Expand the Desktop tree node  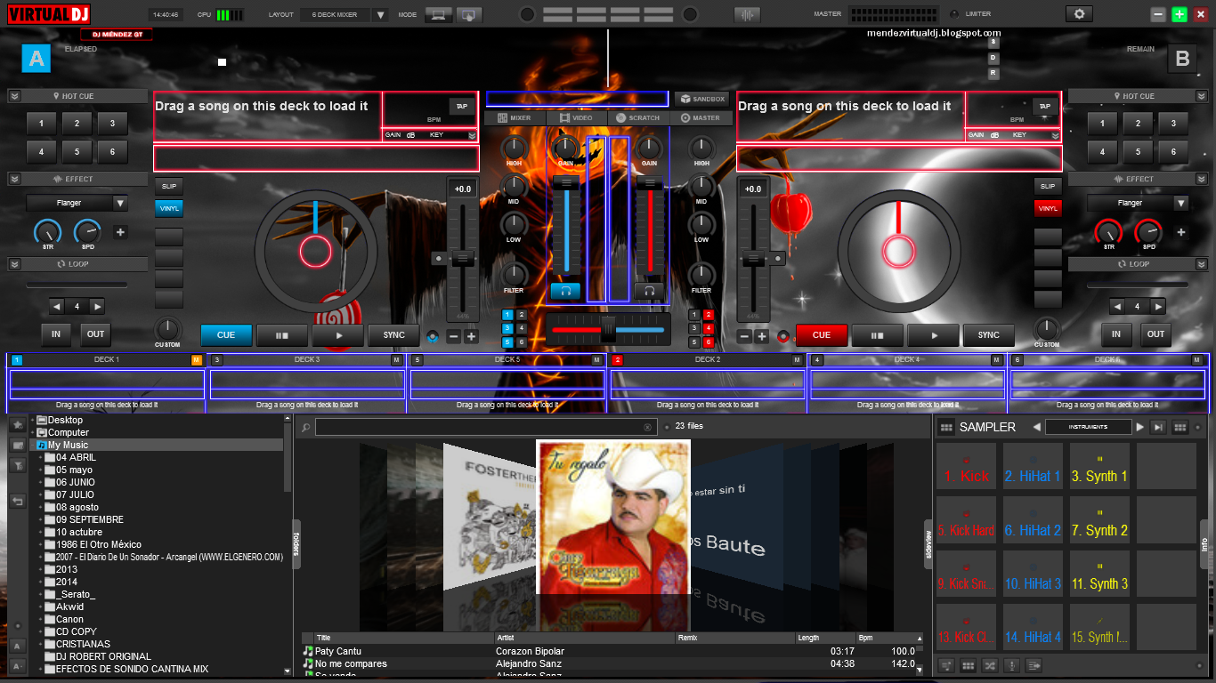click(33, 420)
